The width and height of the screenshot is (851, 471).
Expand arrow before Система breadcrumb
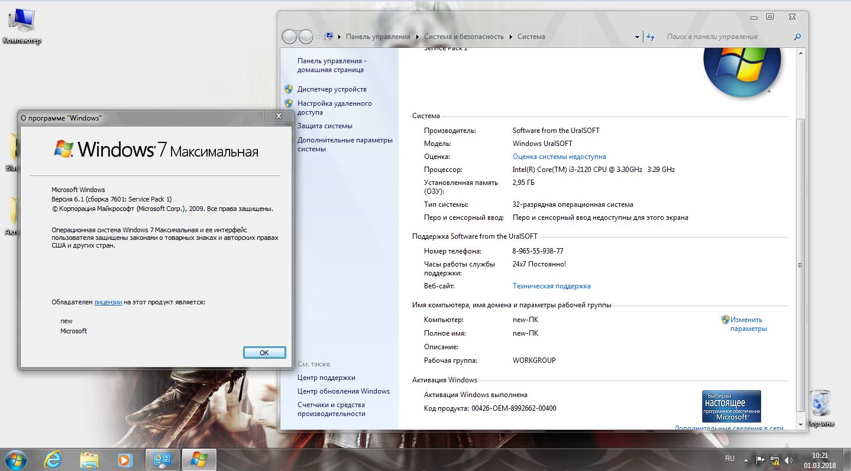point(510,37)
